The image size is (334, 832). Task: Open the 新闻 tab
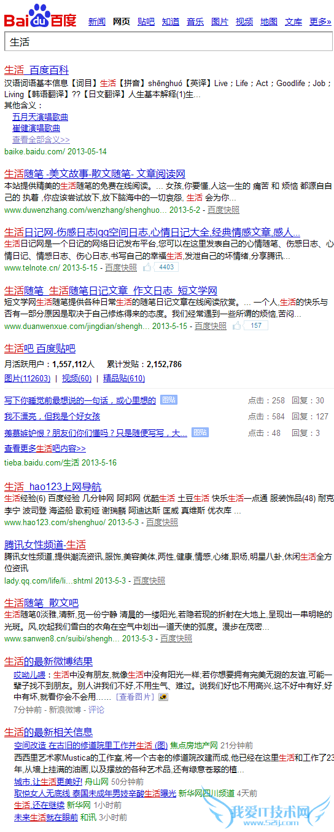coord(97,22)
